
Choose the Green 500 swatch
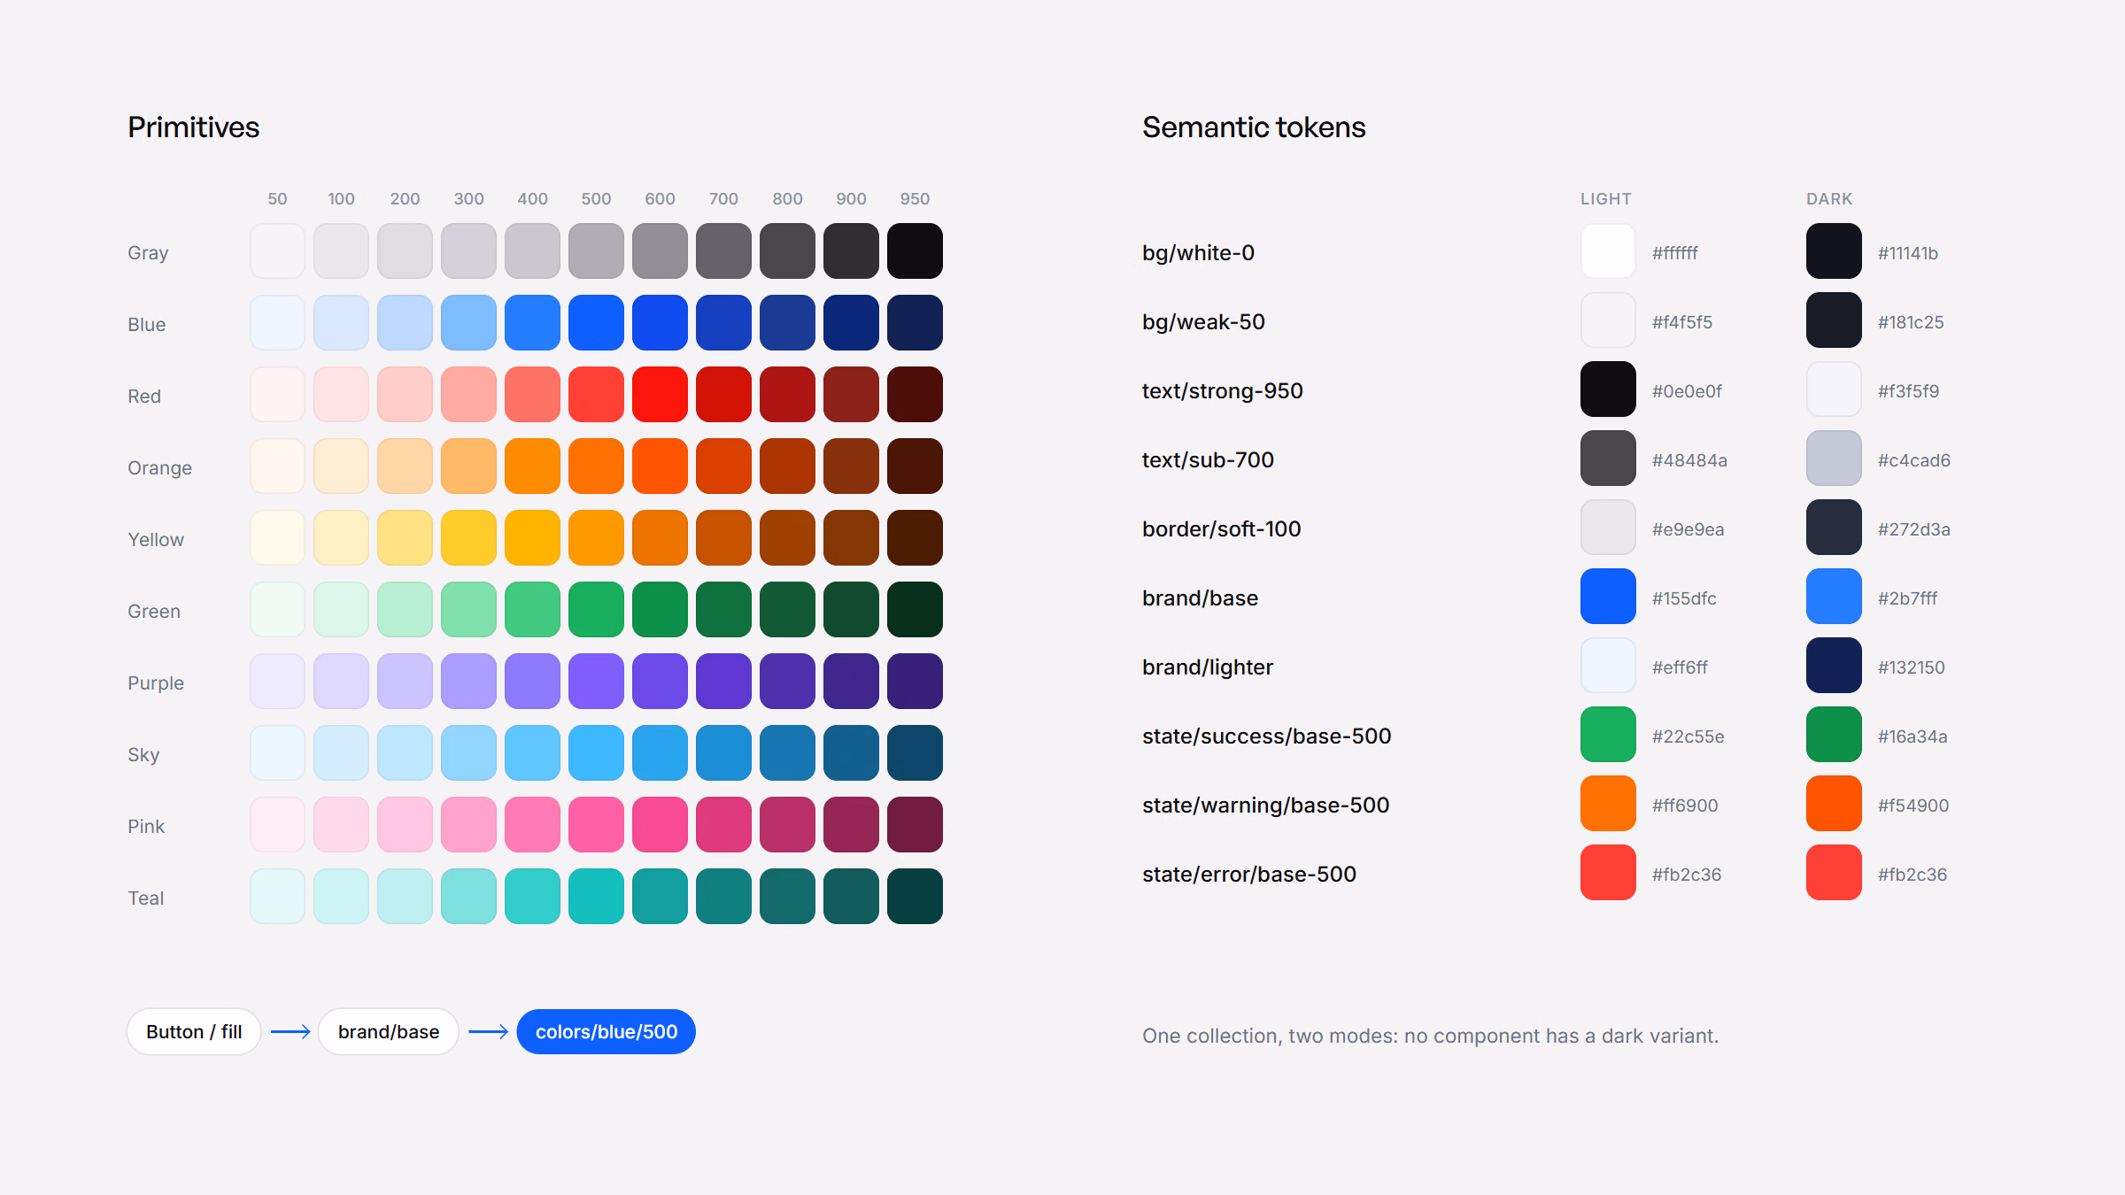click(x=596, y=609)
